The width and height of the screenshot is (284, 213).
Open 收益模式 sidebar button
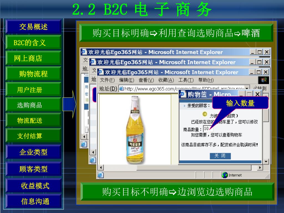click(x=34, y=186)
